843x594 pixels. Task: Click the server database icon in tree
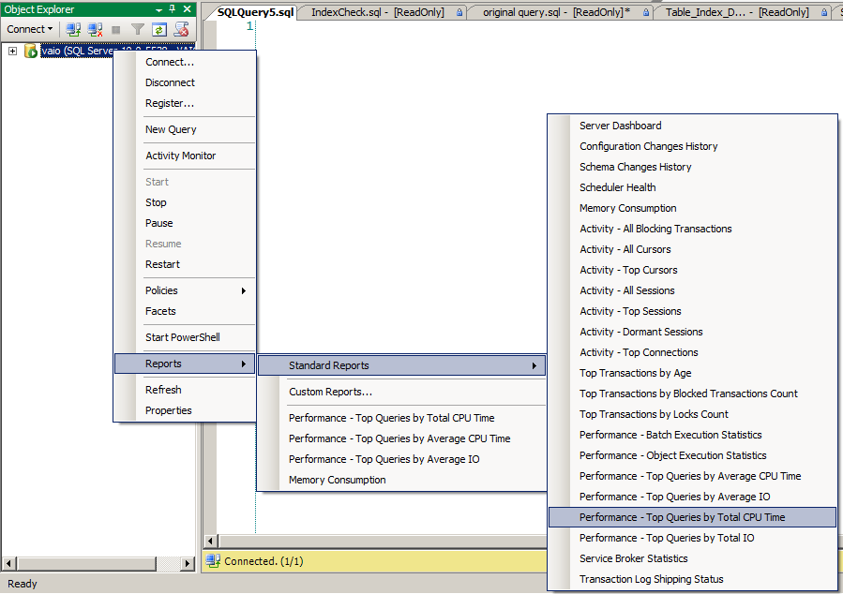[31, 51]
